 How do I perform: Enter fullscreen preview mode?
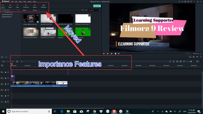201,57
